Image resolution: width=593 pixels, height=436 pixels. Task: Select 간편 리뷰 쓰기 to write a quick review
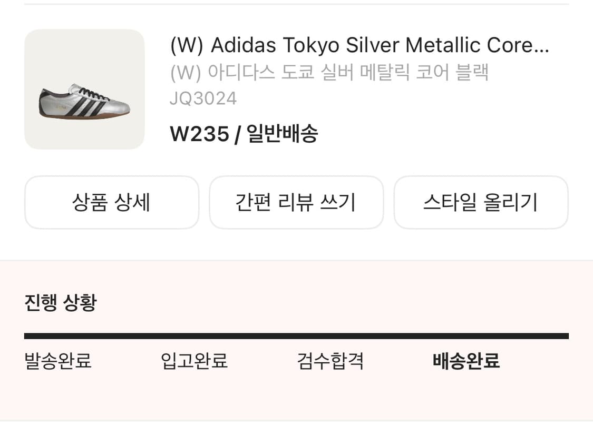click(x=296, y=202)
